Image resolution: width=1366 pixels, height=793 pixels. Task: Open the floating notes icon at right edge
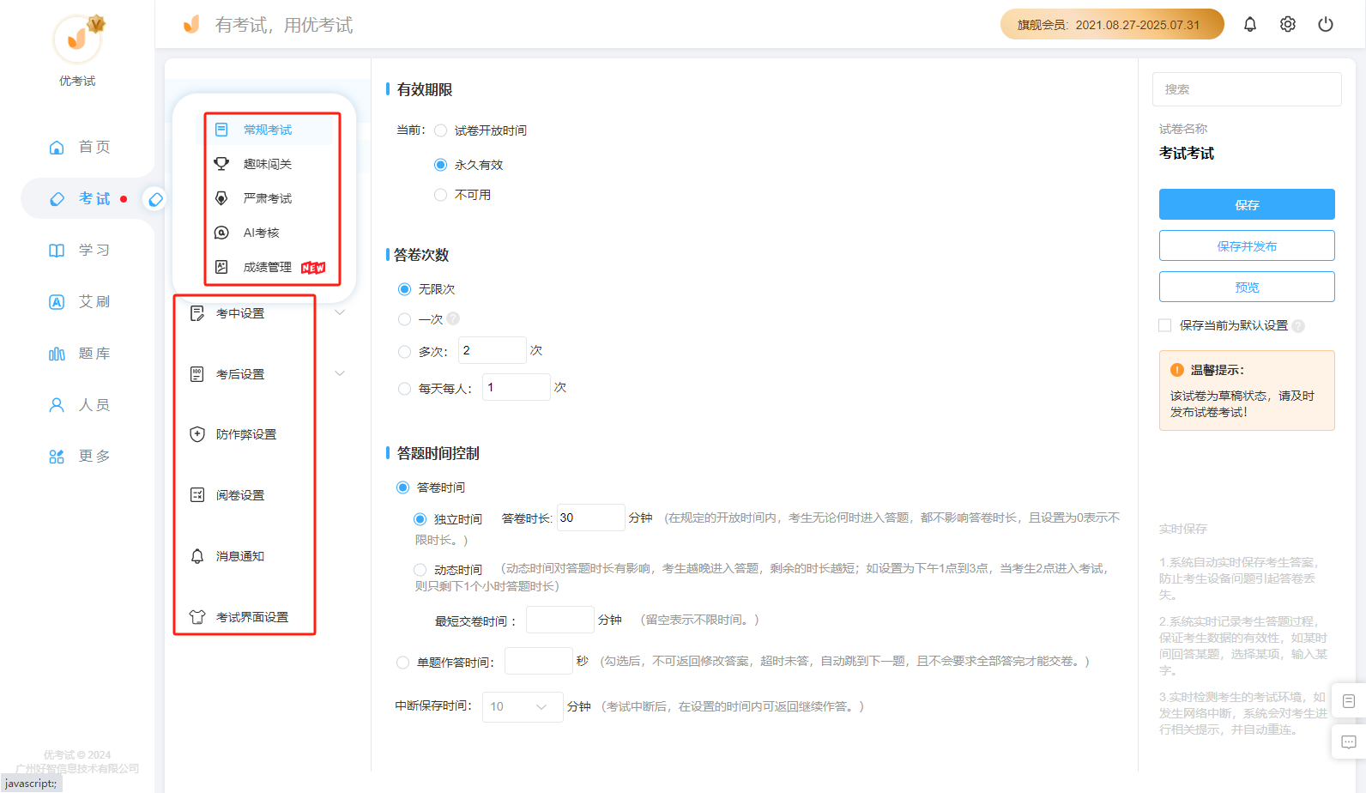pos(1349,701)
